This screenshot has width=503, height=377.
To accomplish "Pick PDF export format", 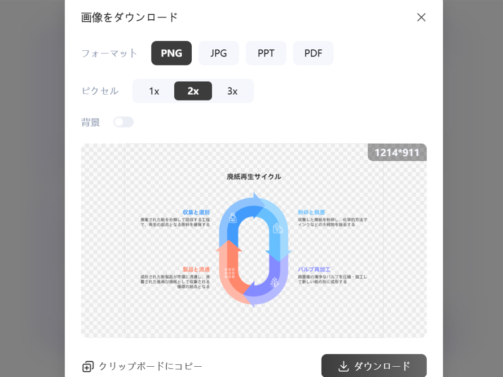I will (x=313, y=53).
